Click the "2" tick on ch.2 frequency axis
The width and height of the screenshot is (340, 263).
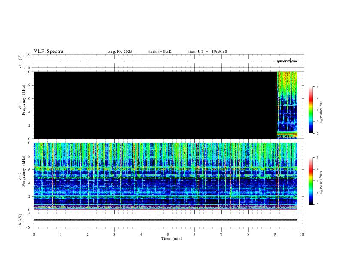click(x=30, y=196)
